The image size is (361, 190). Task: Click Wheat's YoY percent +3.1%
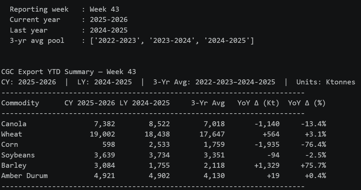click(x=316, y=134)
